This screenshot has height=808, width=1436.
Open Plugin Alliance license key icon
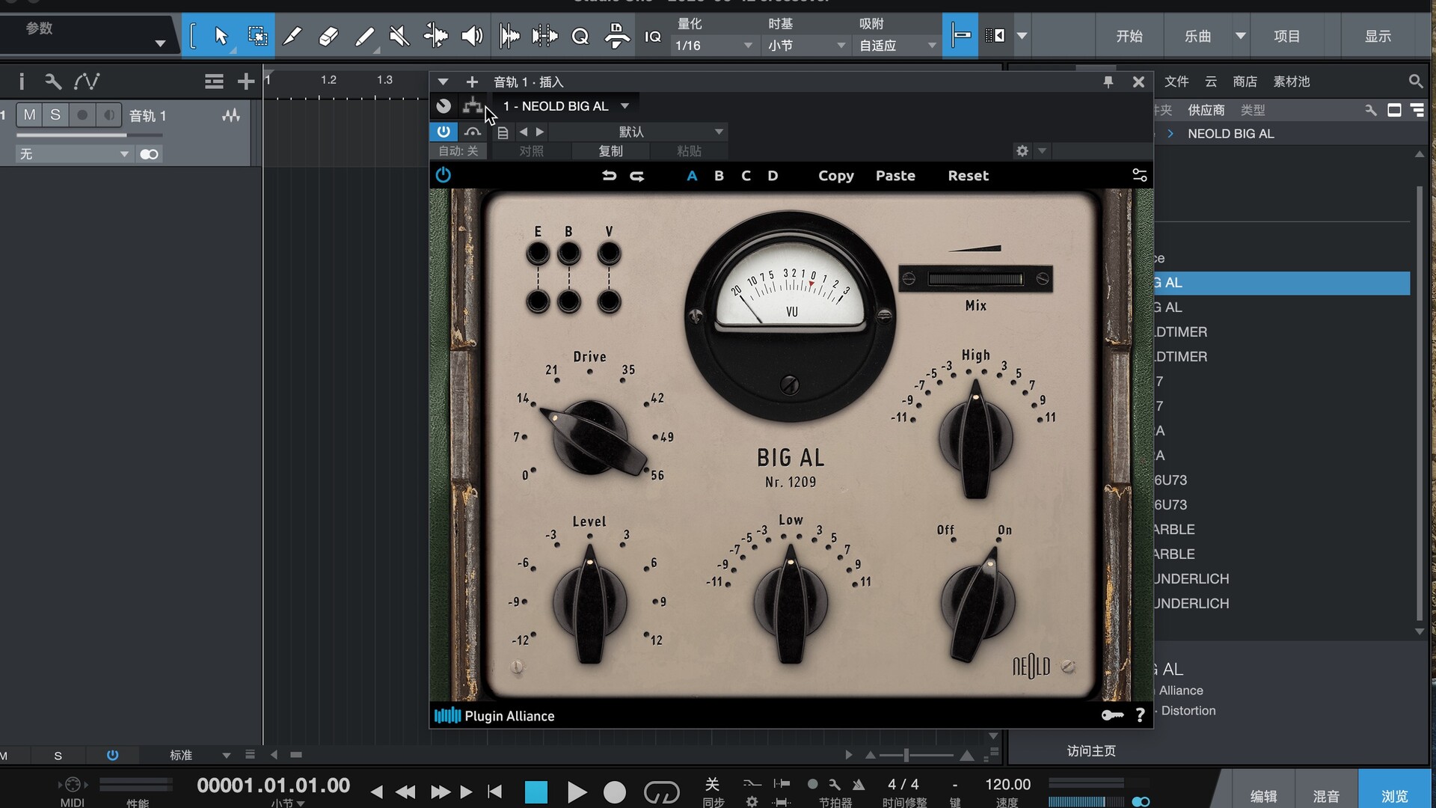pos(1112,715)
